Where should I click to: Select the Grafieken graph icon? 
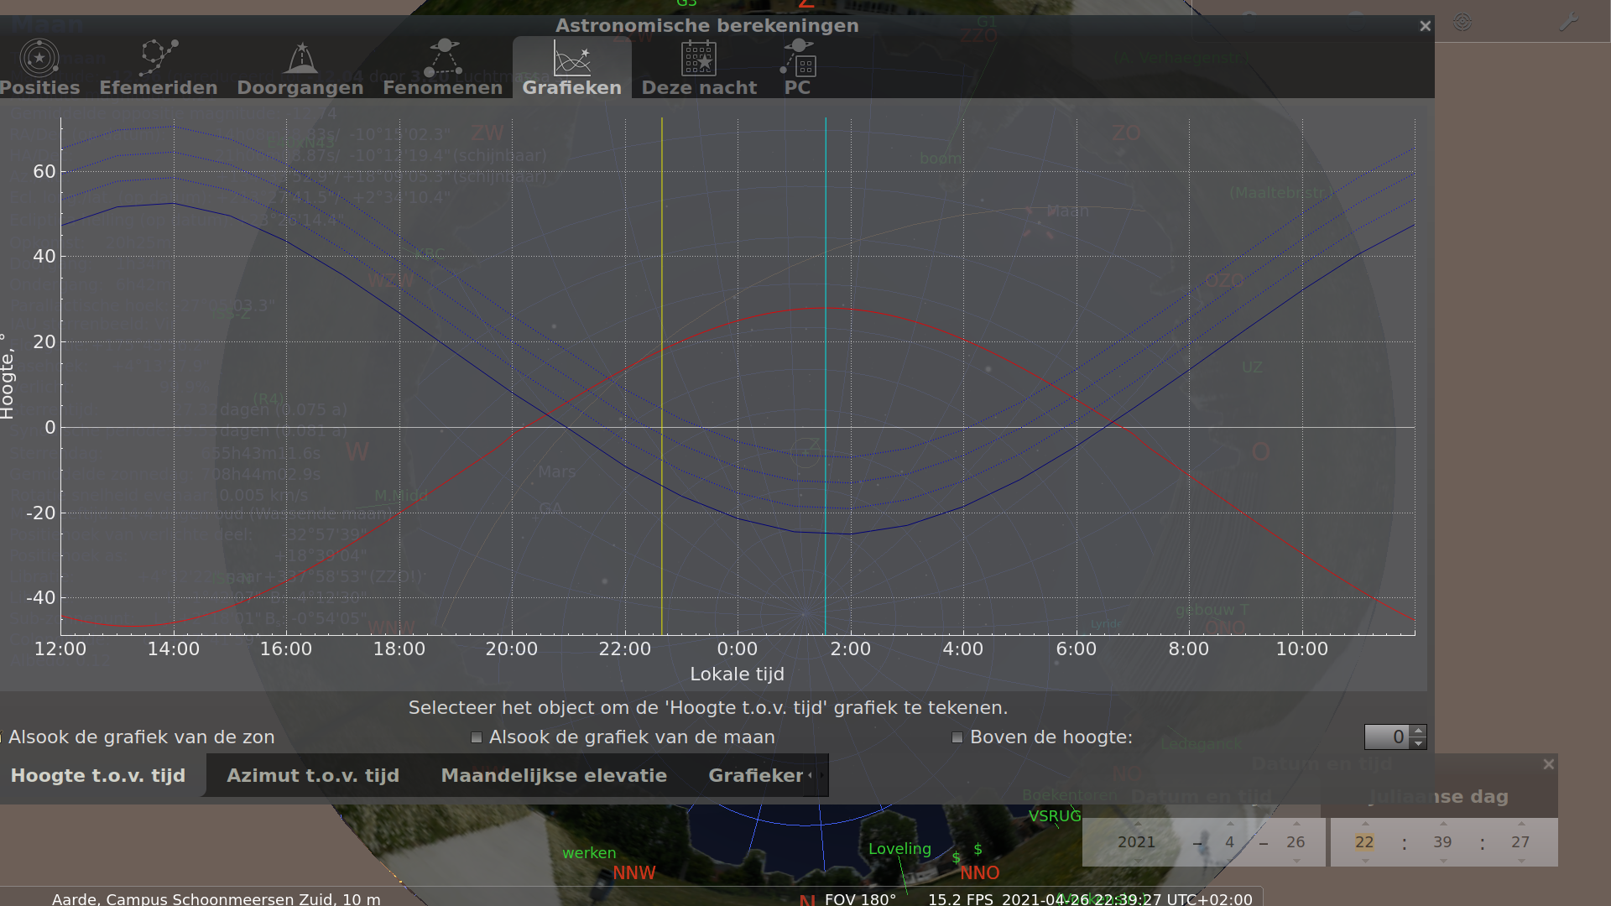tap(571, 57)
